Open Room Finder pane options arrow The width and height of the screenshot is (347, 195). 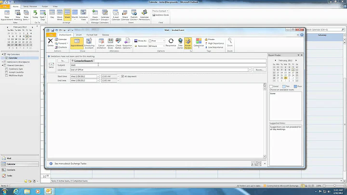point(298,55)
